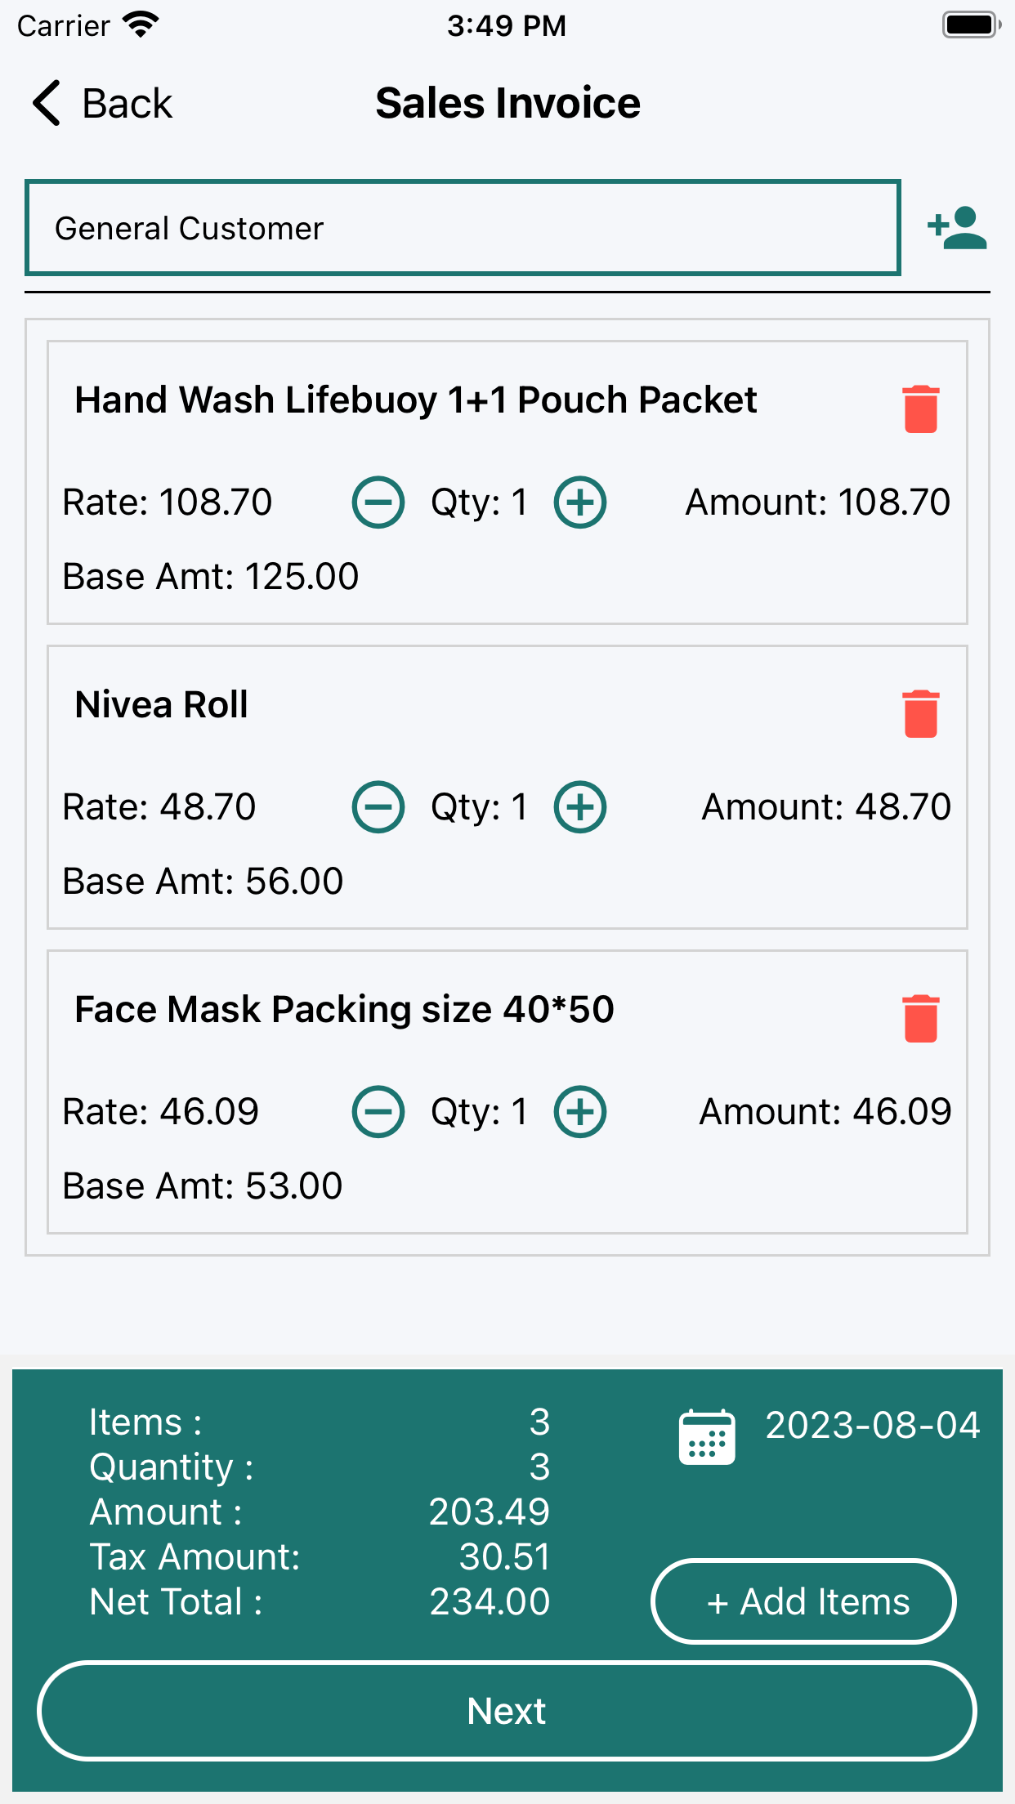Viewport: 1015px width, 1804px height.
Task: Remove the Face Mask Packing item
Action: click(921, 1018)
